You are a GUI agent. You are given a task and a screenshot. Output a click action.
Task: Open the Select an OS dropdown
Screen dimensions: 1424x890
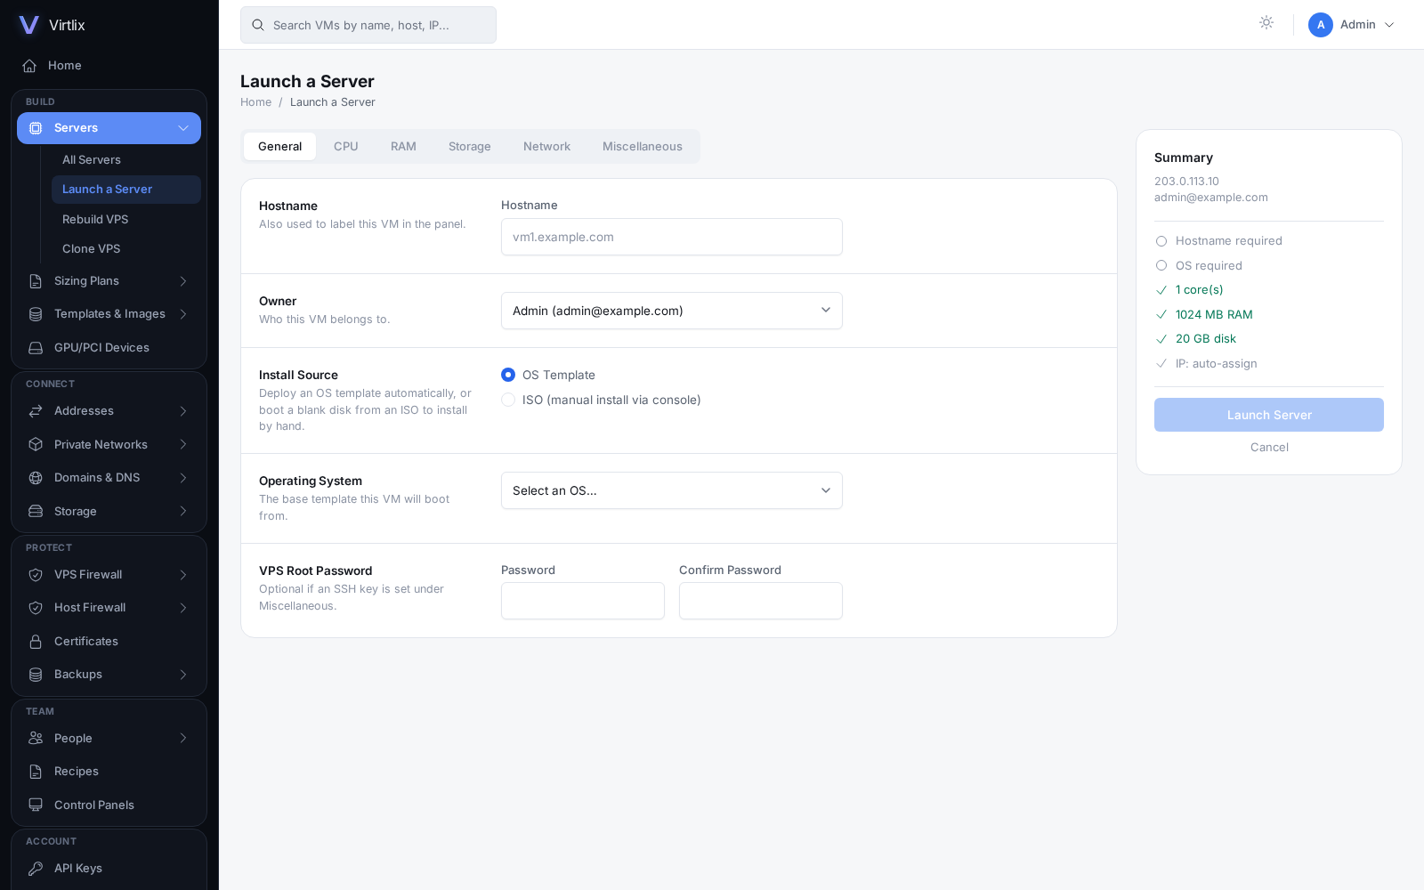click(672, 490)
